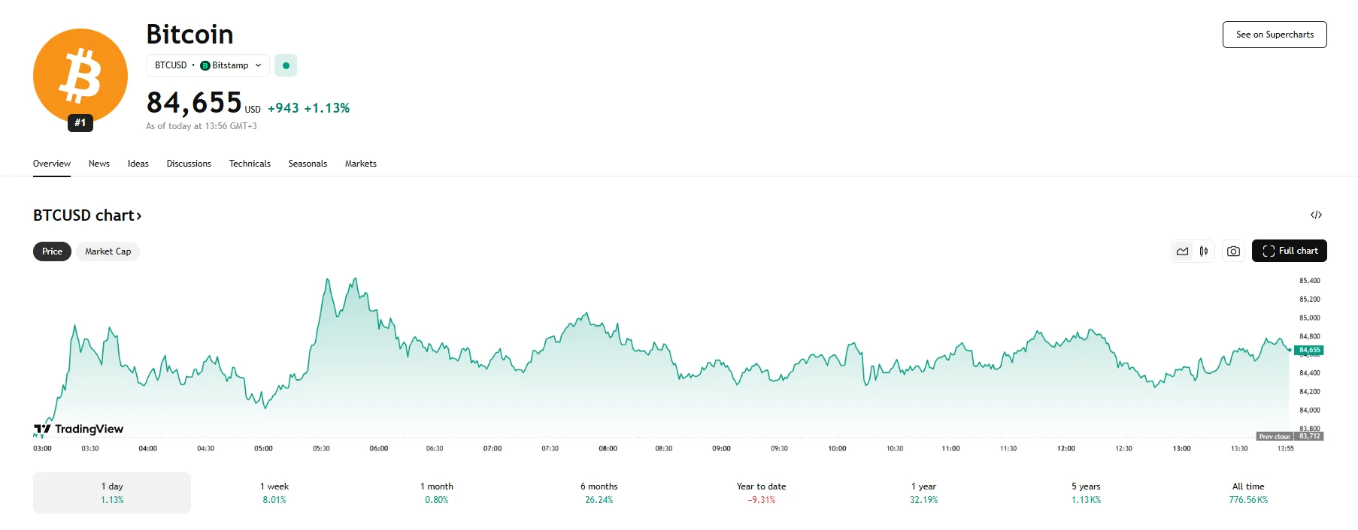Viewport: 1358px width, 530px height.
Task: Open the Technicals tab
Action: click(250, 164)
